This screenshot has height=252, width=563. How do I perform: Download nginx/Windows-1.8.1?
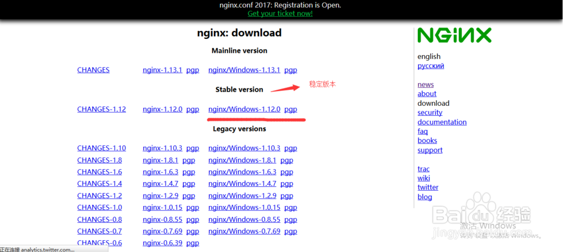242,160
